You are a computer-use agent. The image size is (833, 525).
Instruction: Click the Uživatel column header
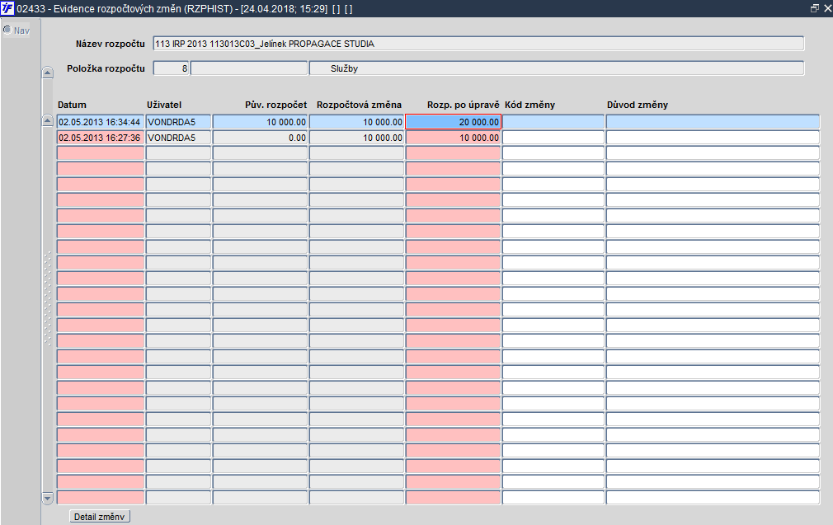(164, 105)
